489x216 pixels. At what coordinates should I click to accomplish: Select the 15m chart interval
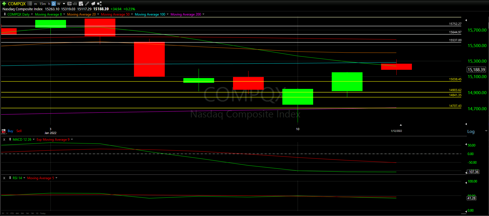point(43,4)
